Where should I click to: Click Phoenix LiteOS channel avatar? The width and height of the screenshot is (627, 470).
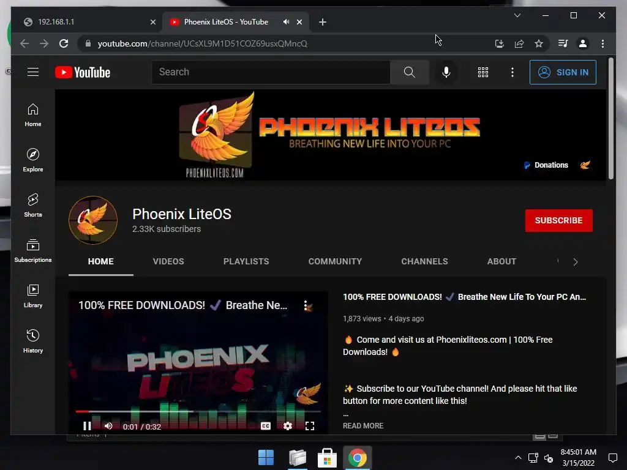click(93, 220)
